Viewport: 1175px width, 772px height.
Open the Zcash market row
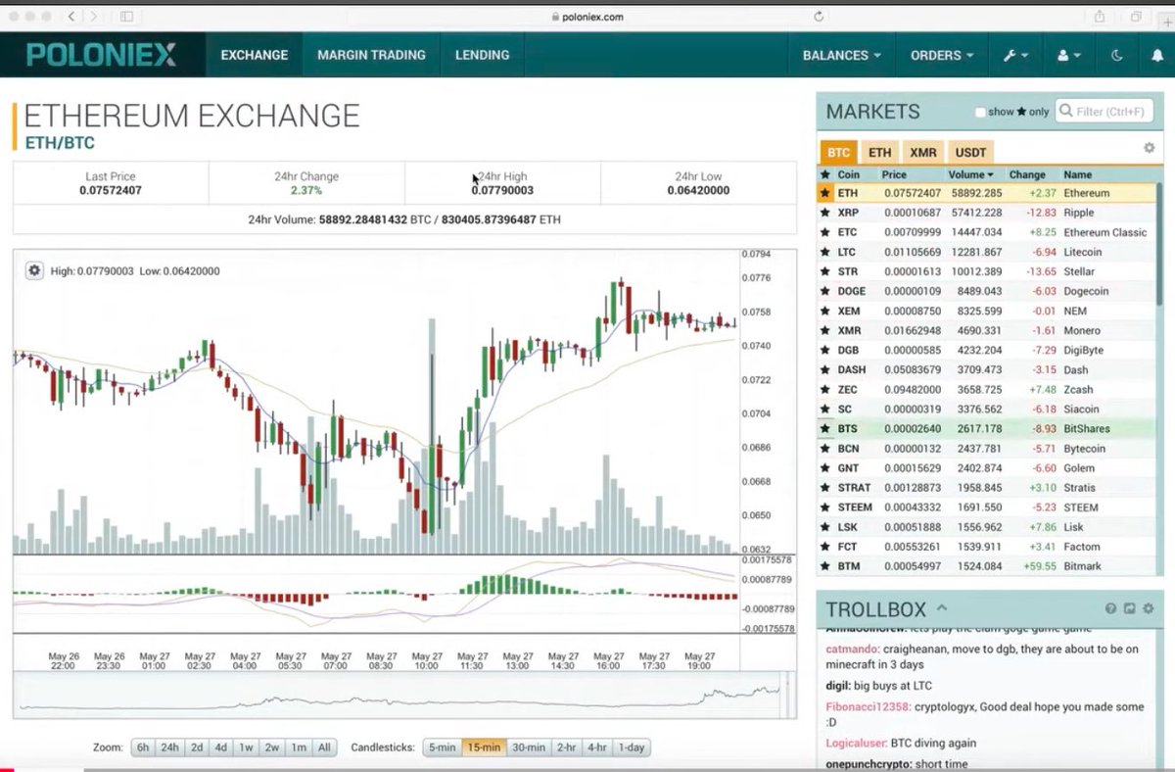(x=987, y=389)
